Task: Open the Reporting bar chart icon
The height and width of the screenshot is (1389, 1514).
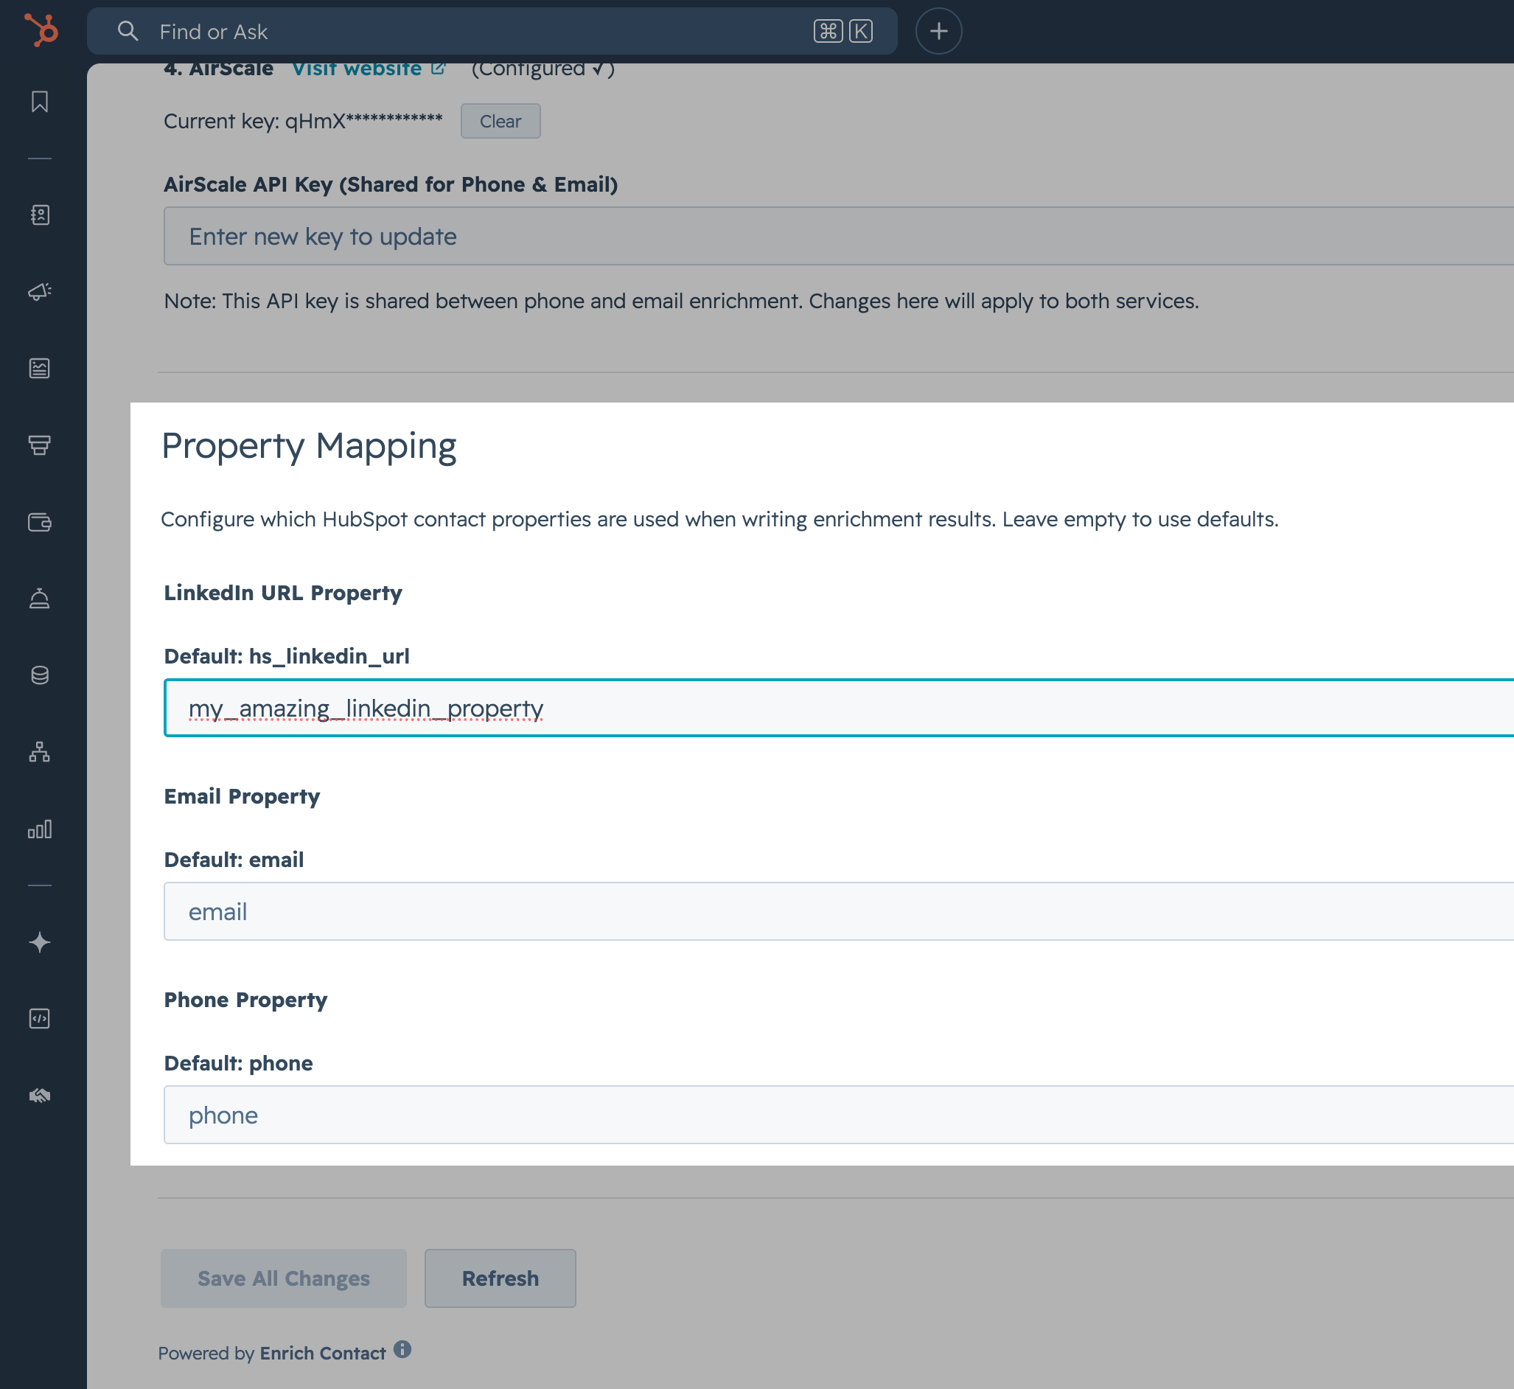Action: point(40,829)
